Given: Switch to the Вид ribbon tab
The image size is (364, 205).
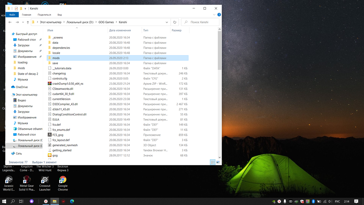Looking at the screenshot, I should [x=60, y=15].
